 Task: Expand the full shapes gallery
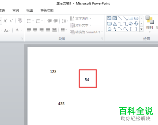point(141,29)
